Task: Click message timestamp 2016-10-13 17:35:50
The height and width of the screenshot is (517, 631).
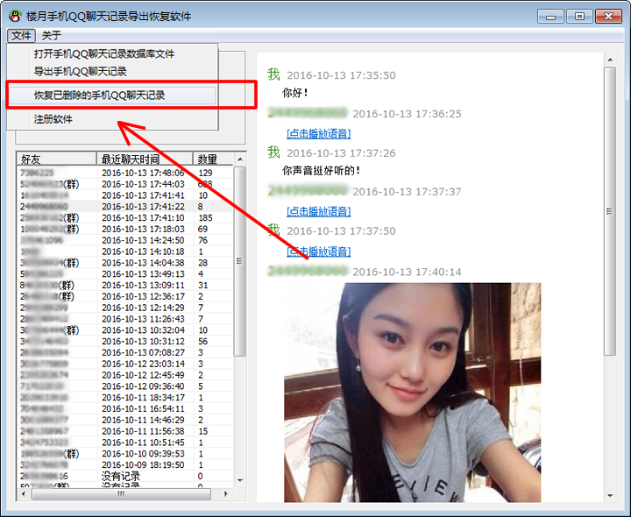Action: pyautogui.click(x=341, y=75)
